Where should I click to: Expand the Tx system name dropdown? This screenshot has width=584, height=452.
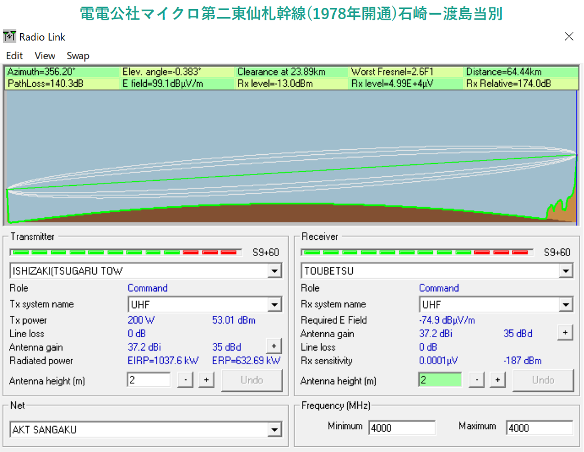pos(275,305)
